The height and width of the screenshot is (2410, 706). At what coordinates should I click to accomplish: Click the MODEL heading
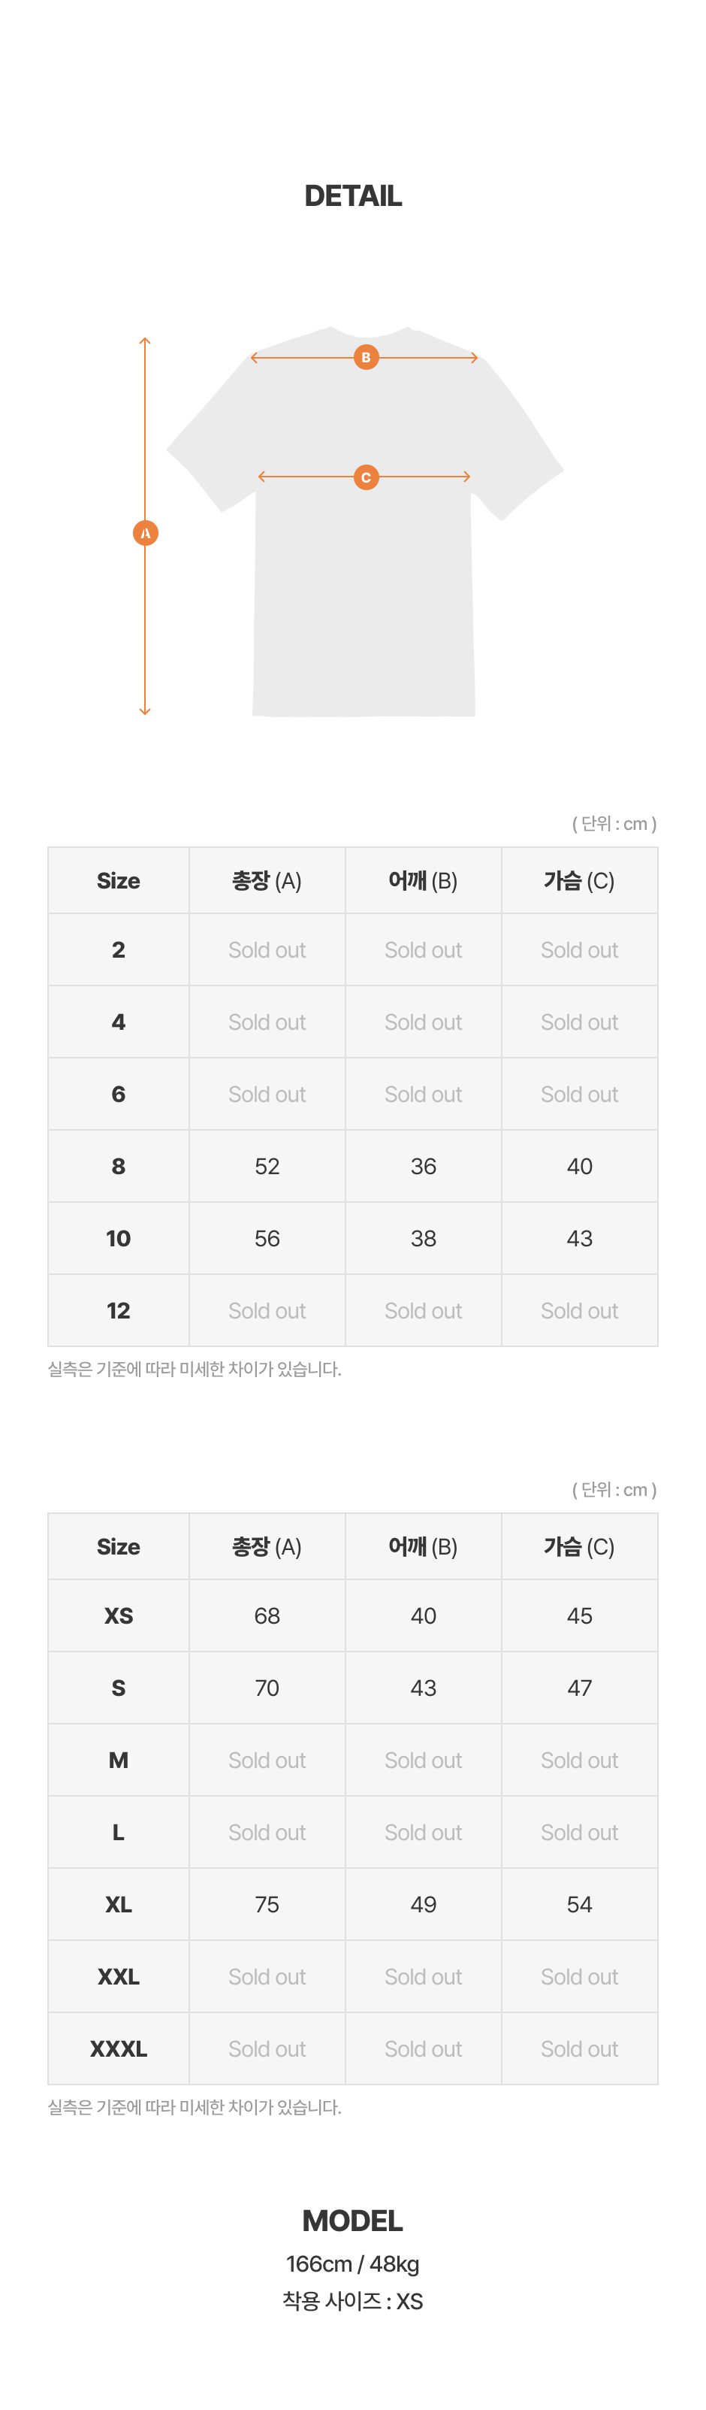point(352,2220)
